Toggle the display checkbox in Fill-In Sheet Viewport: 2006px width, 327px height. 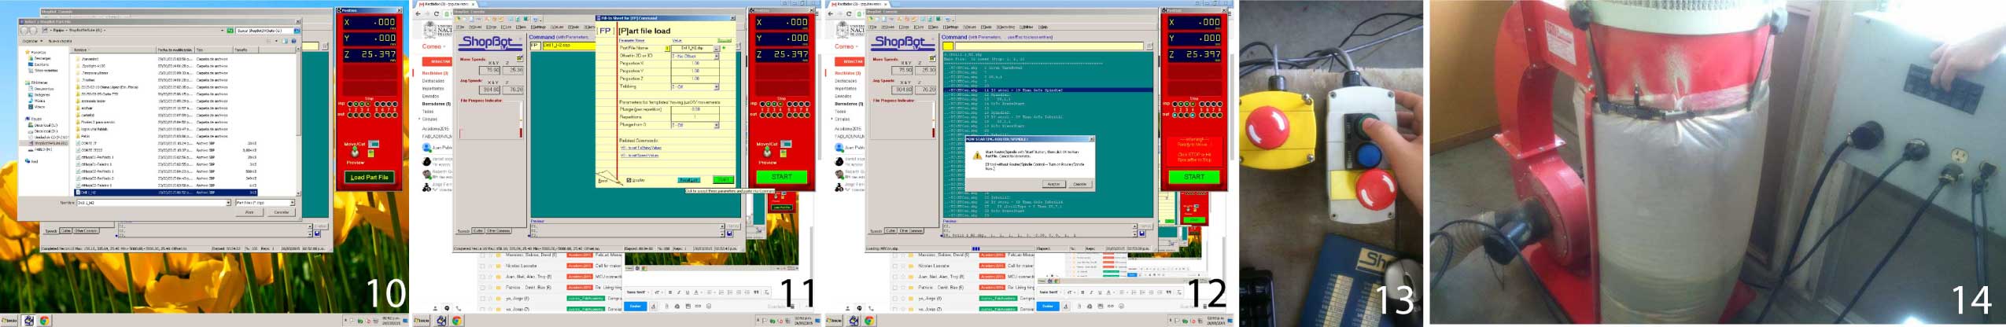(628, 180)
